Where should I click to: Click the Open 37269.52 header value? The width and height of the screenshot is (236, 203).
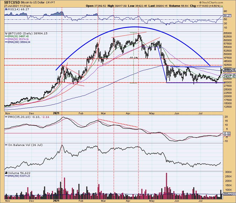coord(96,6)
